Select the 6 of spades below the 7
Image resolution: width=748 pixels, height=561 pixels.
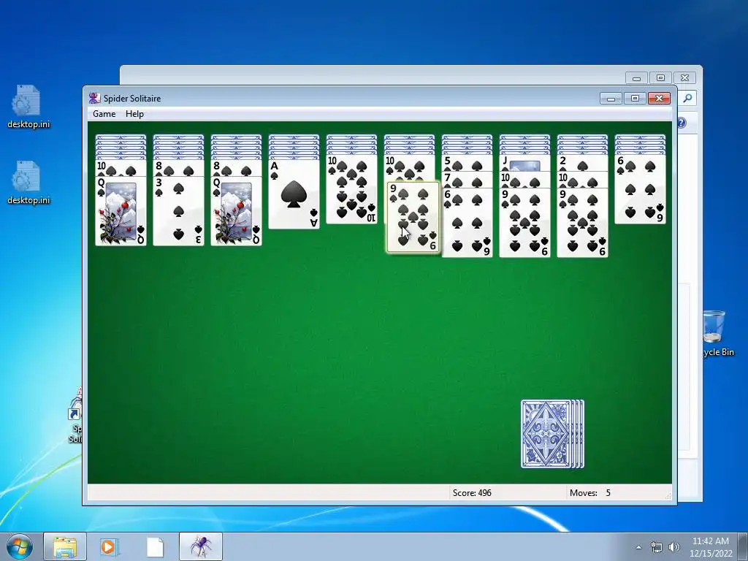point(467,222)
